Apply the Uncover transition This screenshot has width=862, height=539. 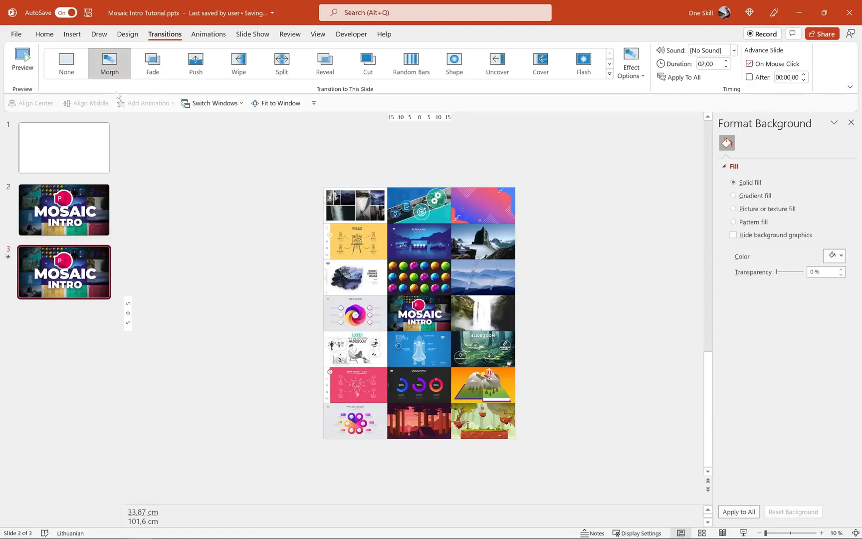(497, 63)
